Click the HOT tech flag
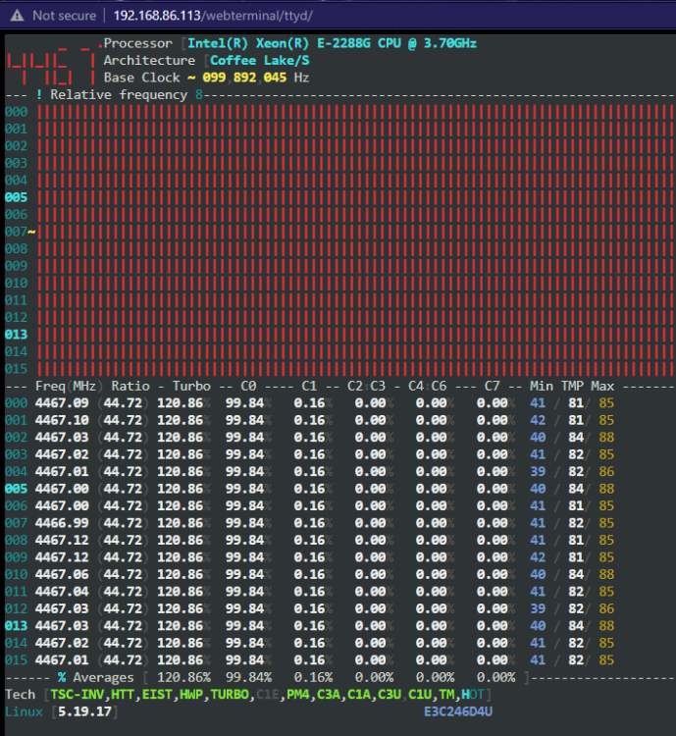Viewport: 676px width, 736px height. tap(473, 695)
